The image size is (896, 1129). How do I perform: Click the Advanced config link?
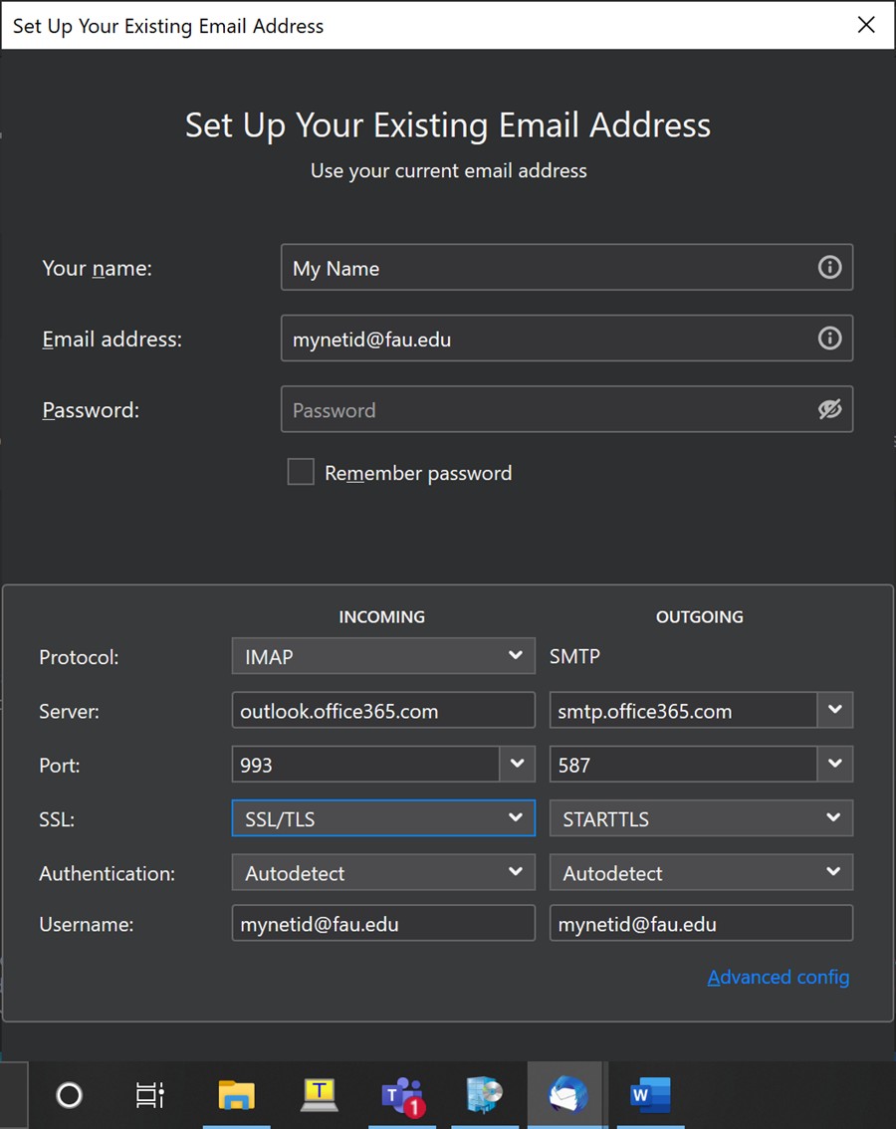(779, 977)
